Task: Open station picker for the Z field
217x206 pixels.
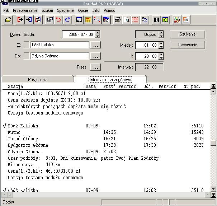Action: click(x=95, y=45)
